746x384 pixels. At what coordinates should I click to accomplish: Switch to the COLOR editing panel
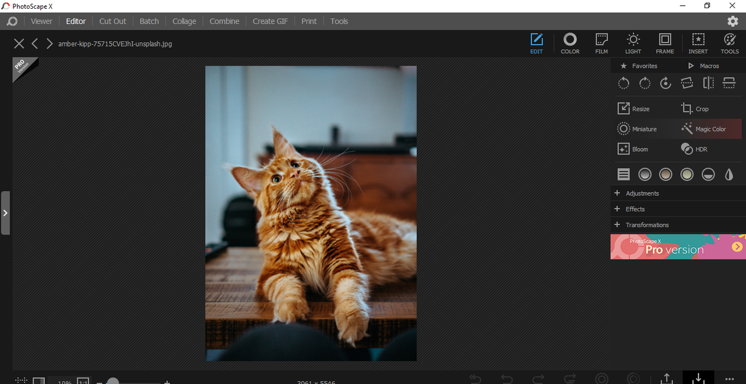(570, 44)
